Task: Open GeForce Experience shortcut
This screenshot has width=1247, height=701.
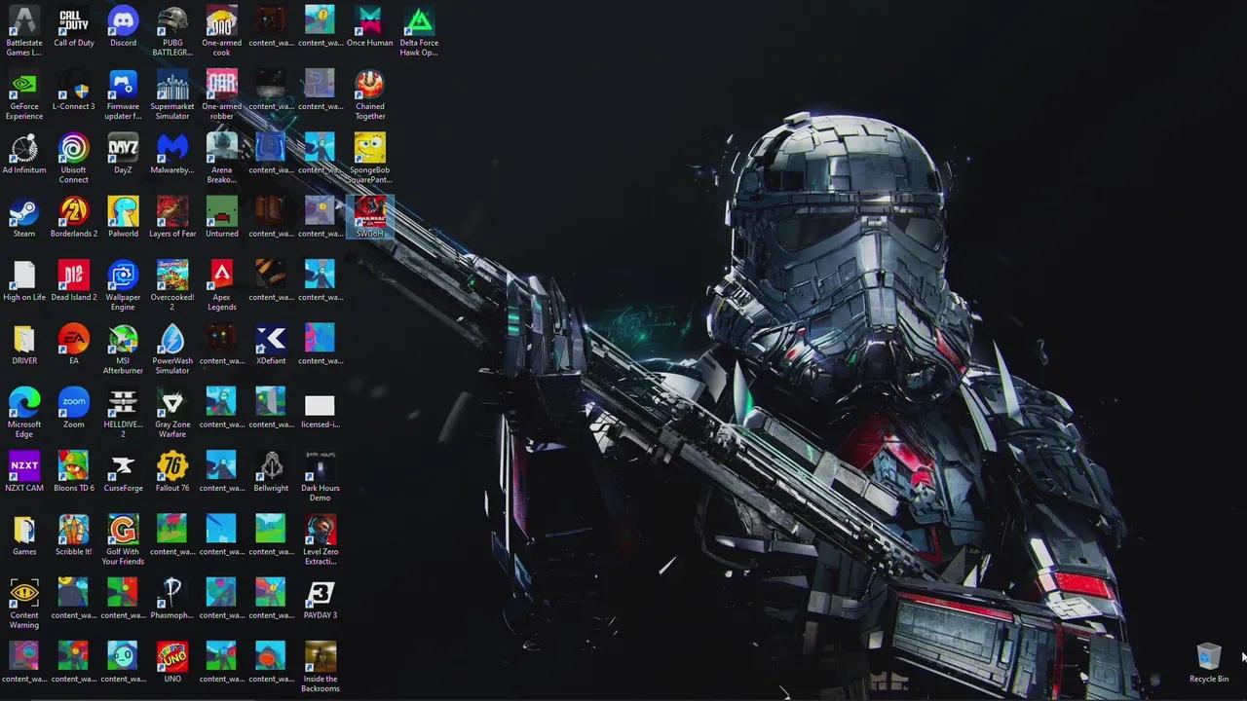Action: [24, 94]
